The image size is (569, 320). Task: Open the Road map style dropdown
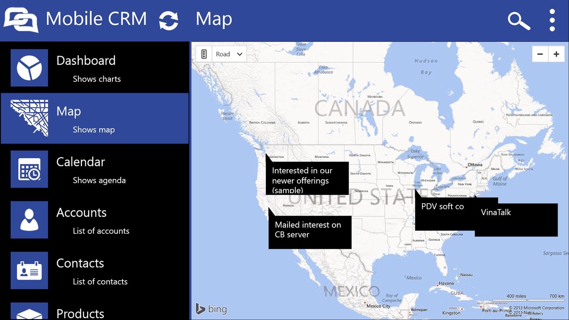click(229, 53)
